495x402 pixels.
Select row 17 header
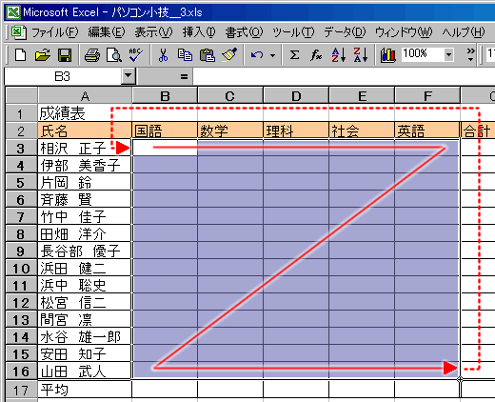[x=21, y=390]
